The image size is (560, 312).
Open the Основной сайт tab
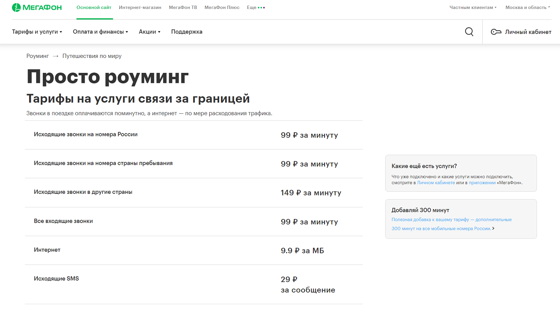coord(94,7)
